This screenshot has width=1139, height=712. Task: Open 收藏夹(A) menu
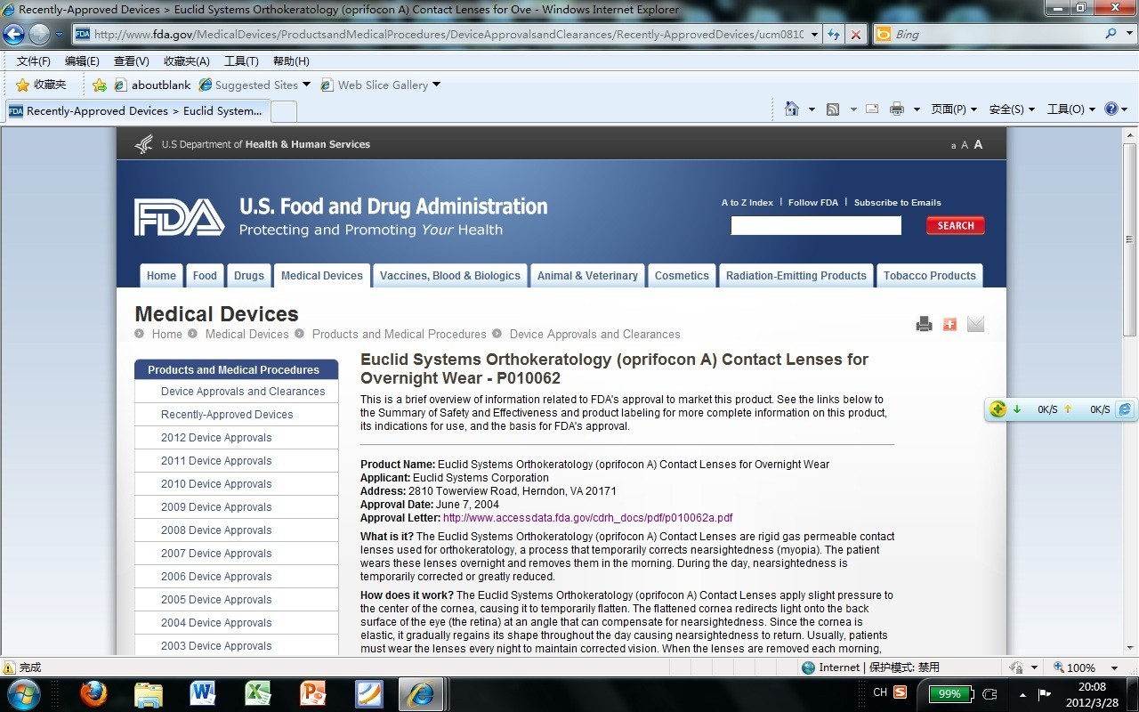click(187, 61)
